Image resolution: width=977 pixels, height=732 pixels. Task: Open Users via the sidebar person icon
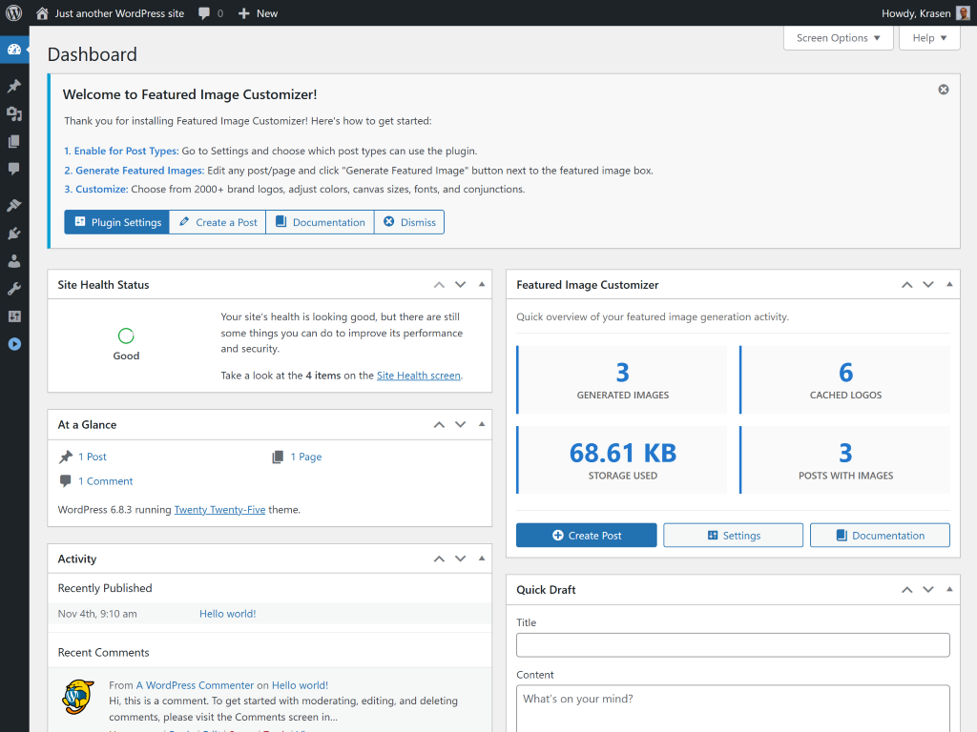[14, 260]
